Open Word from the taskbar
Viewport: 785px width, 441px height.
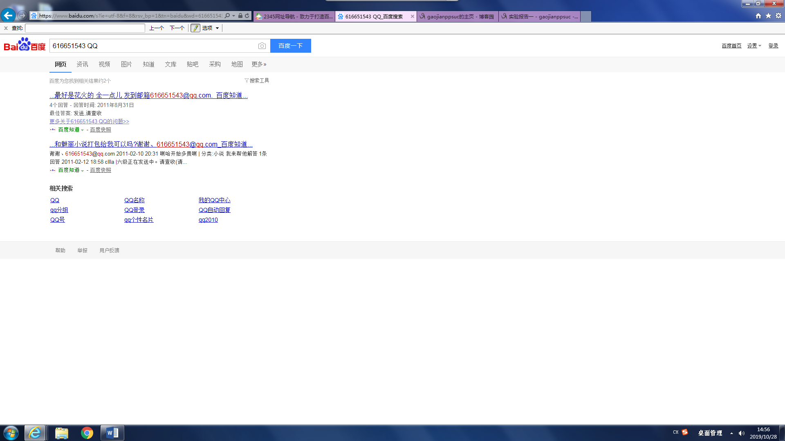point(112,433)
